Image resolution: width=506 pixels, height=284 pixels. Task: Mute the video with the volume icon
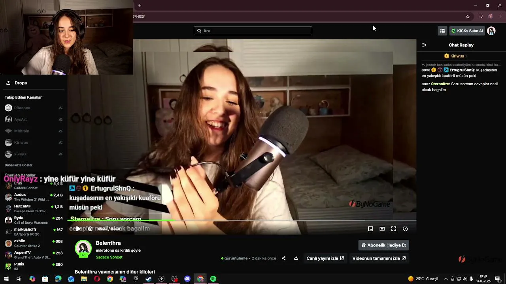point(90,229)
